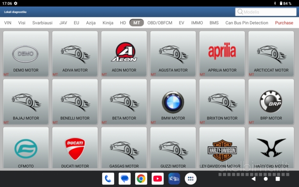Screen dimensions: 299x187
Task: Focus the Modelis search field
Action: point(266,12)
